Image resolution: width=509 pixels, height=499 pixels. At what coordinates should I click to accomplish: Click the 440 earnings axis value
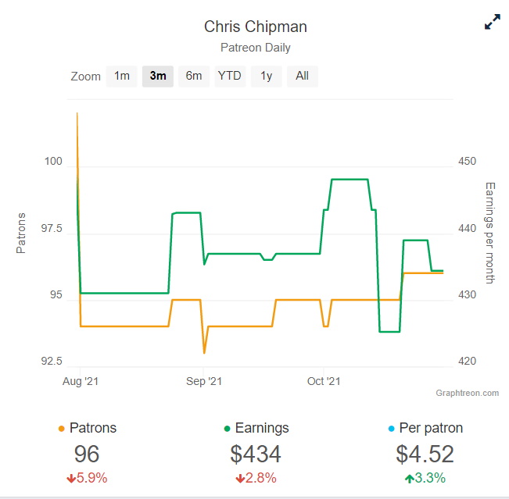tap(467, 228)
